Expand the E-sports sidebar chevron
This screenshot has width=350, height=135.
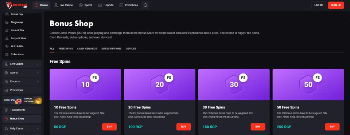[x=38, y=82]
